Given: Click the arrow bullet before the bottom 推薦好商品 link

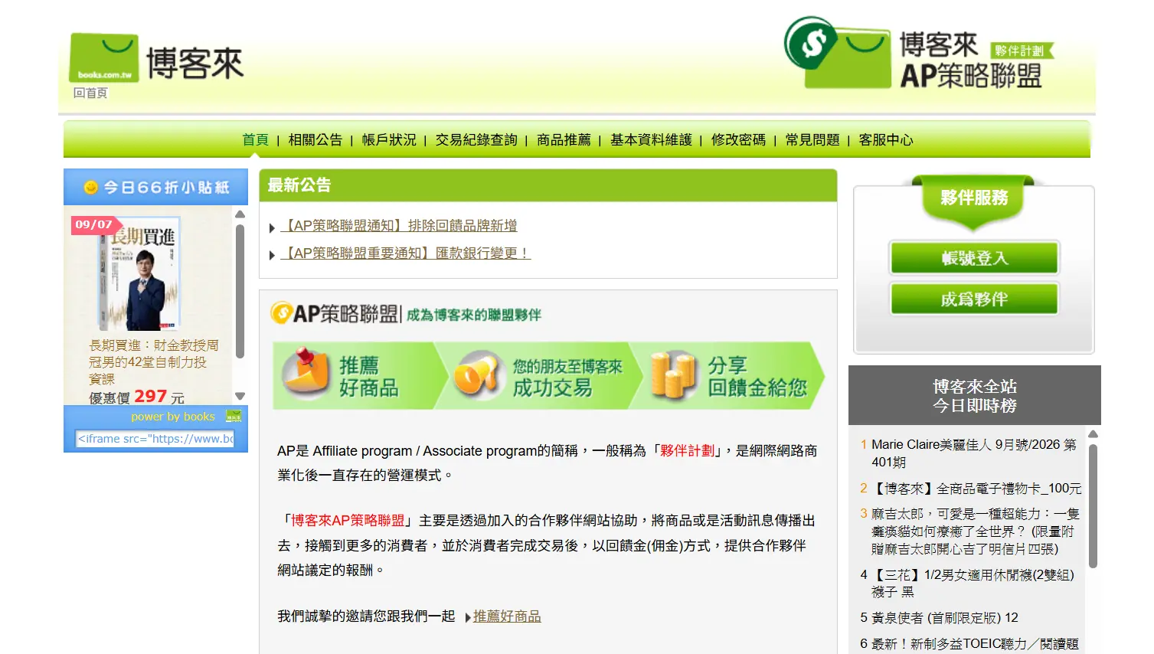Looking at the screenshot, I should click(468, 618).
